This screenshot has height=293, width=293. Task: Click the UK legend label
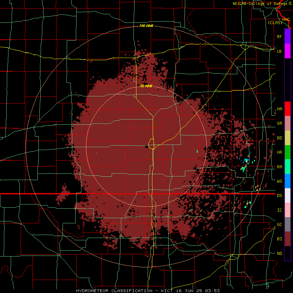coord(279,51)
